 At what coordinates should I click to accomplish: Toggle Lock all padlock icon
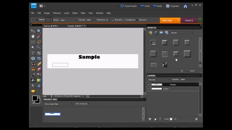(175, 119)
